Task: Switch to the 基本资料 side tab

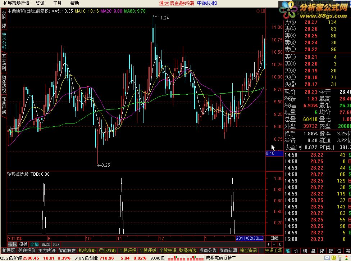Action: (x=4, y=63)
